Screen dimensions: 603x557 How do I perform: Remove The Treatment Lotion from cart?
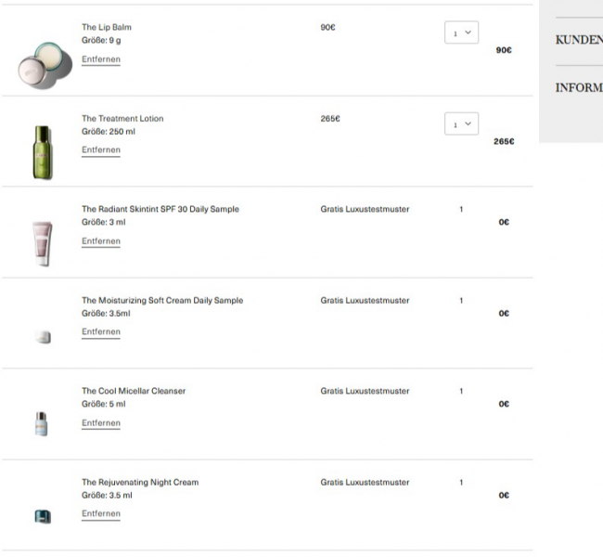pyautogui.click(x=100, y=150)
